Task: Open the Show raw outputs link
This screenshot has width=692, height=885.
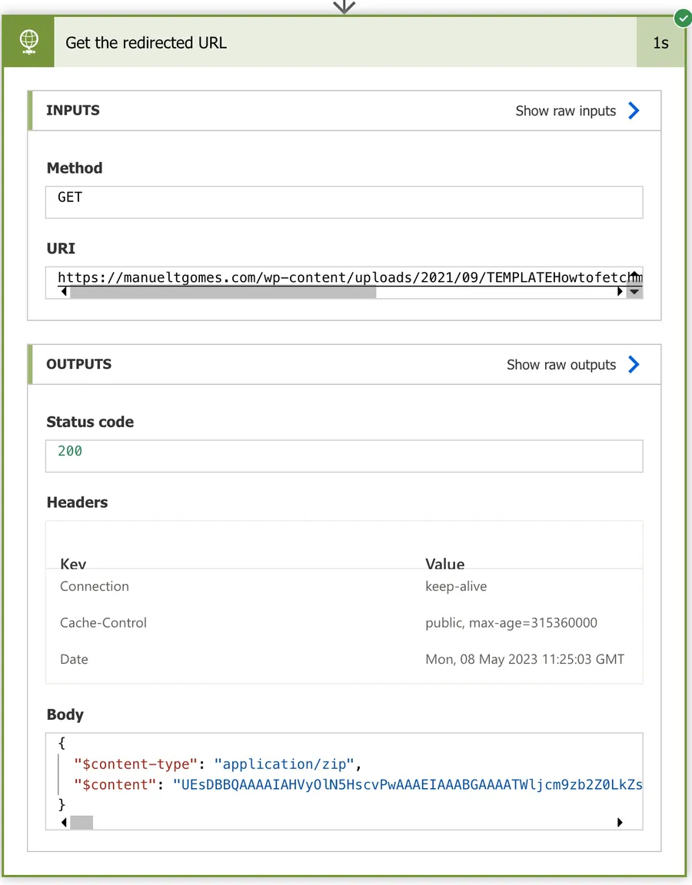Action: coord(561,365)
